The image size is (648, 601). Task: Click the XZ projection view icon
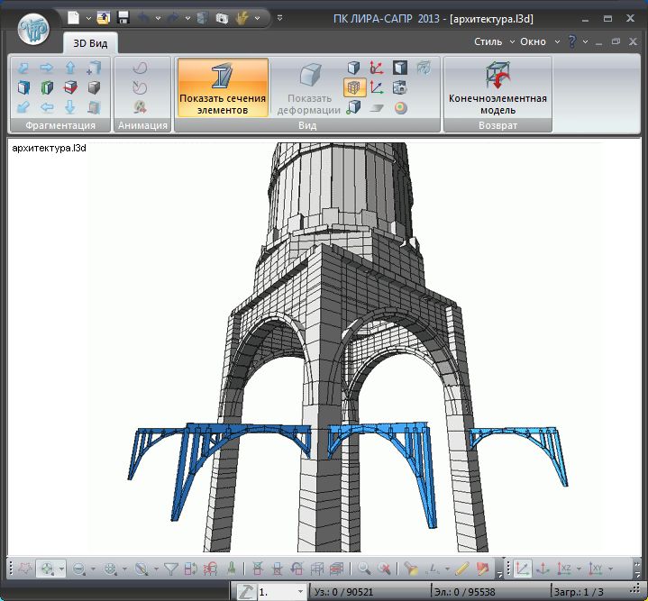(x=564, y=569)
